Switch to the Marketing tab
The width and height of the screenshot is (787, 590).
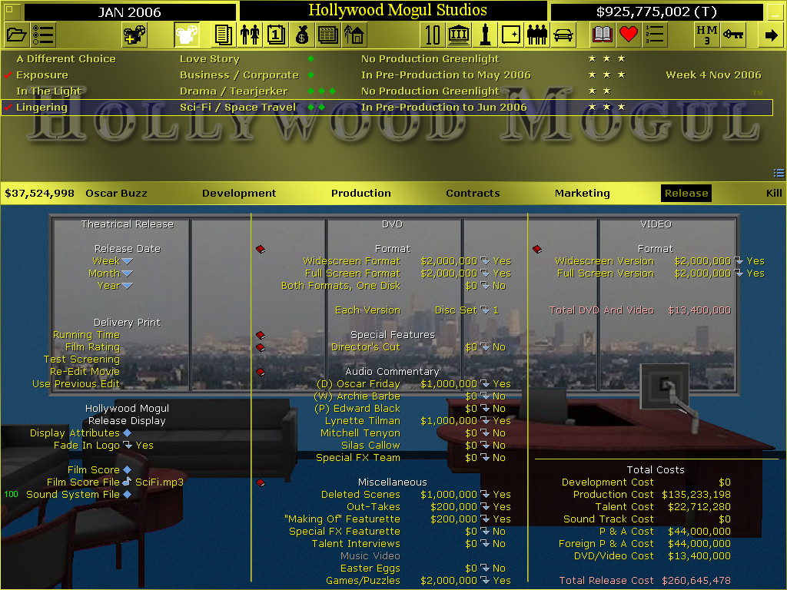coord(583,193)
